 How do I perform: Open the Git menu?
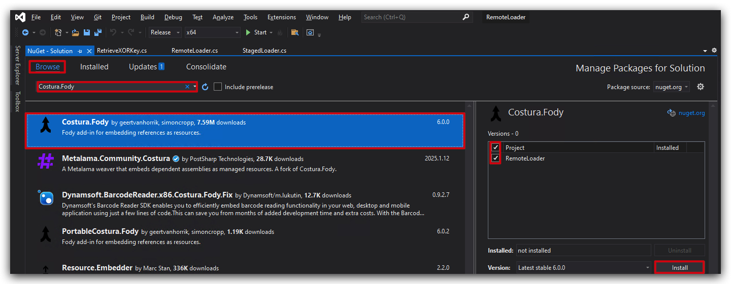click(97, 17)
